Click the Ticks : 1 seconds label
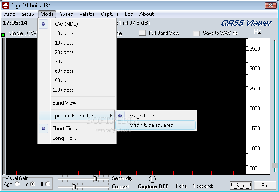The image size is (279, 192). (194, 186)
